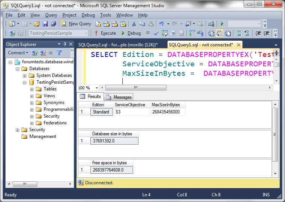Click the Object Explorer horizontal scrollbar thumb
The width and height of the screenshot is (285, 202).
[25, 184]
